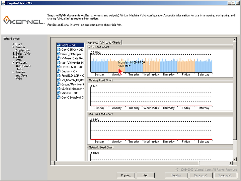Click the VK_Search_4.0 VM icon
This screenshot has width=241, height=181.
(x=59, y=80)
